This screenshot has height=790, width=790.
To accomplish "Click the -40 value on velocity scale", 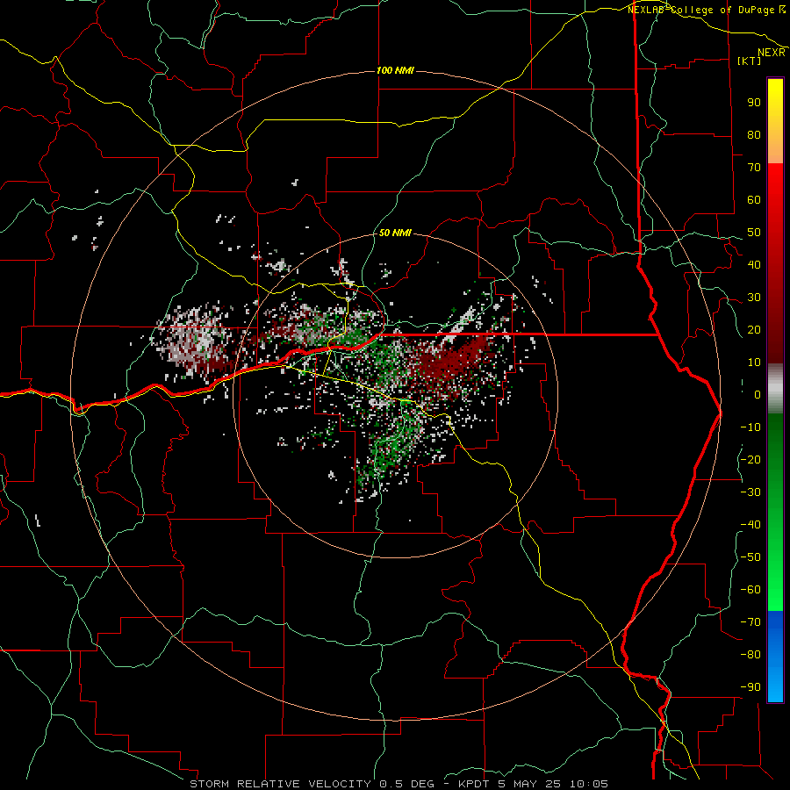I will (x=750, y=525).
